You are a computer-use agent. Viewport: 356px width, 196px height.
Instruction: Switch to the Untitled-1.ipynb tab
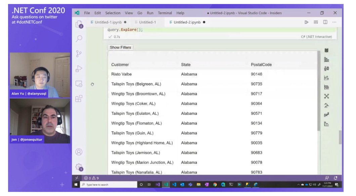[x=108, y=22]
